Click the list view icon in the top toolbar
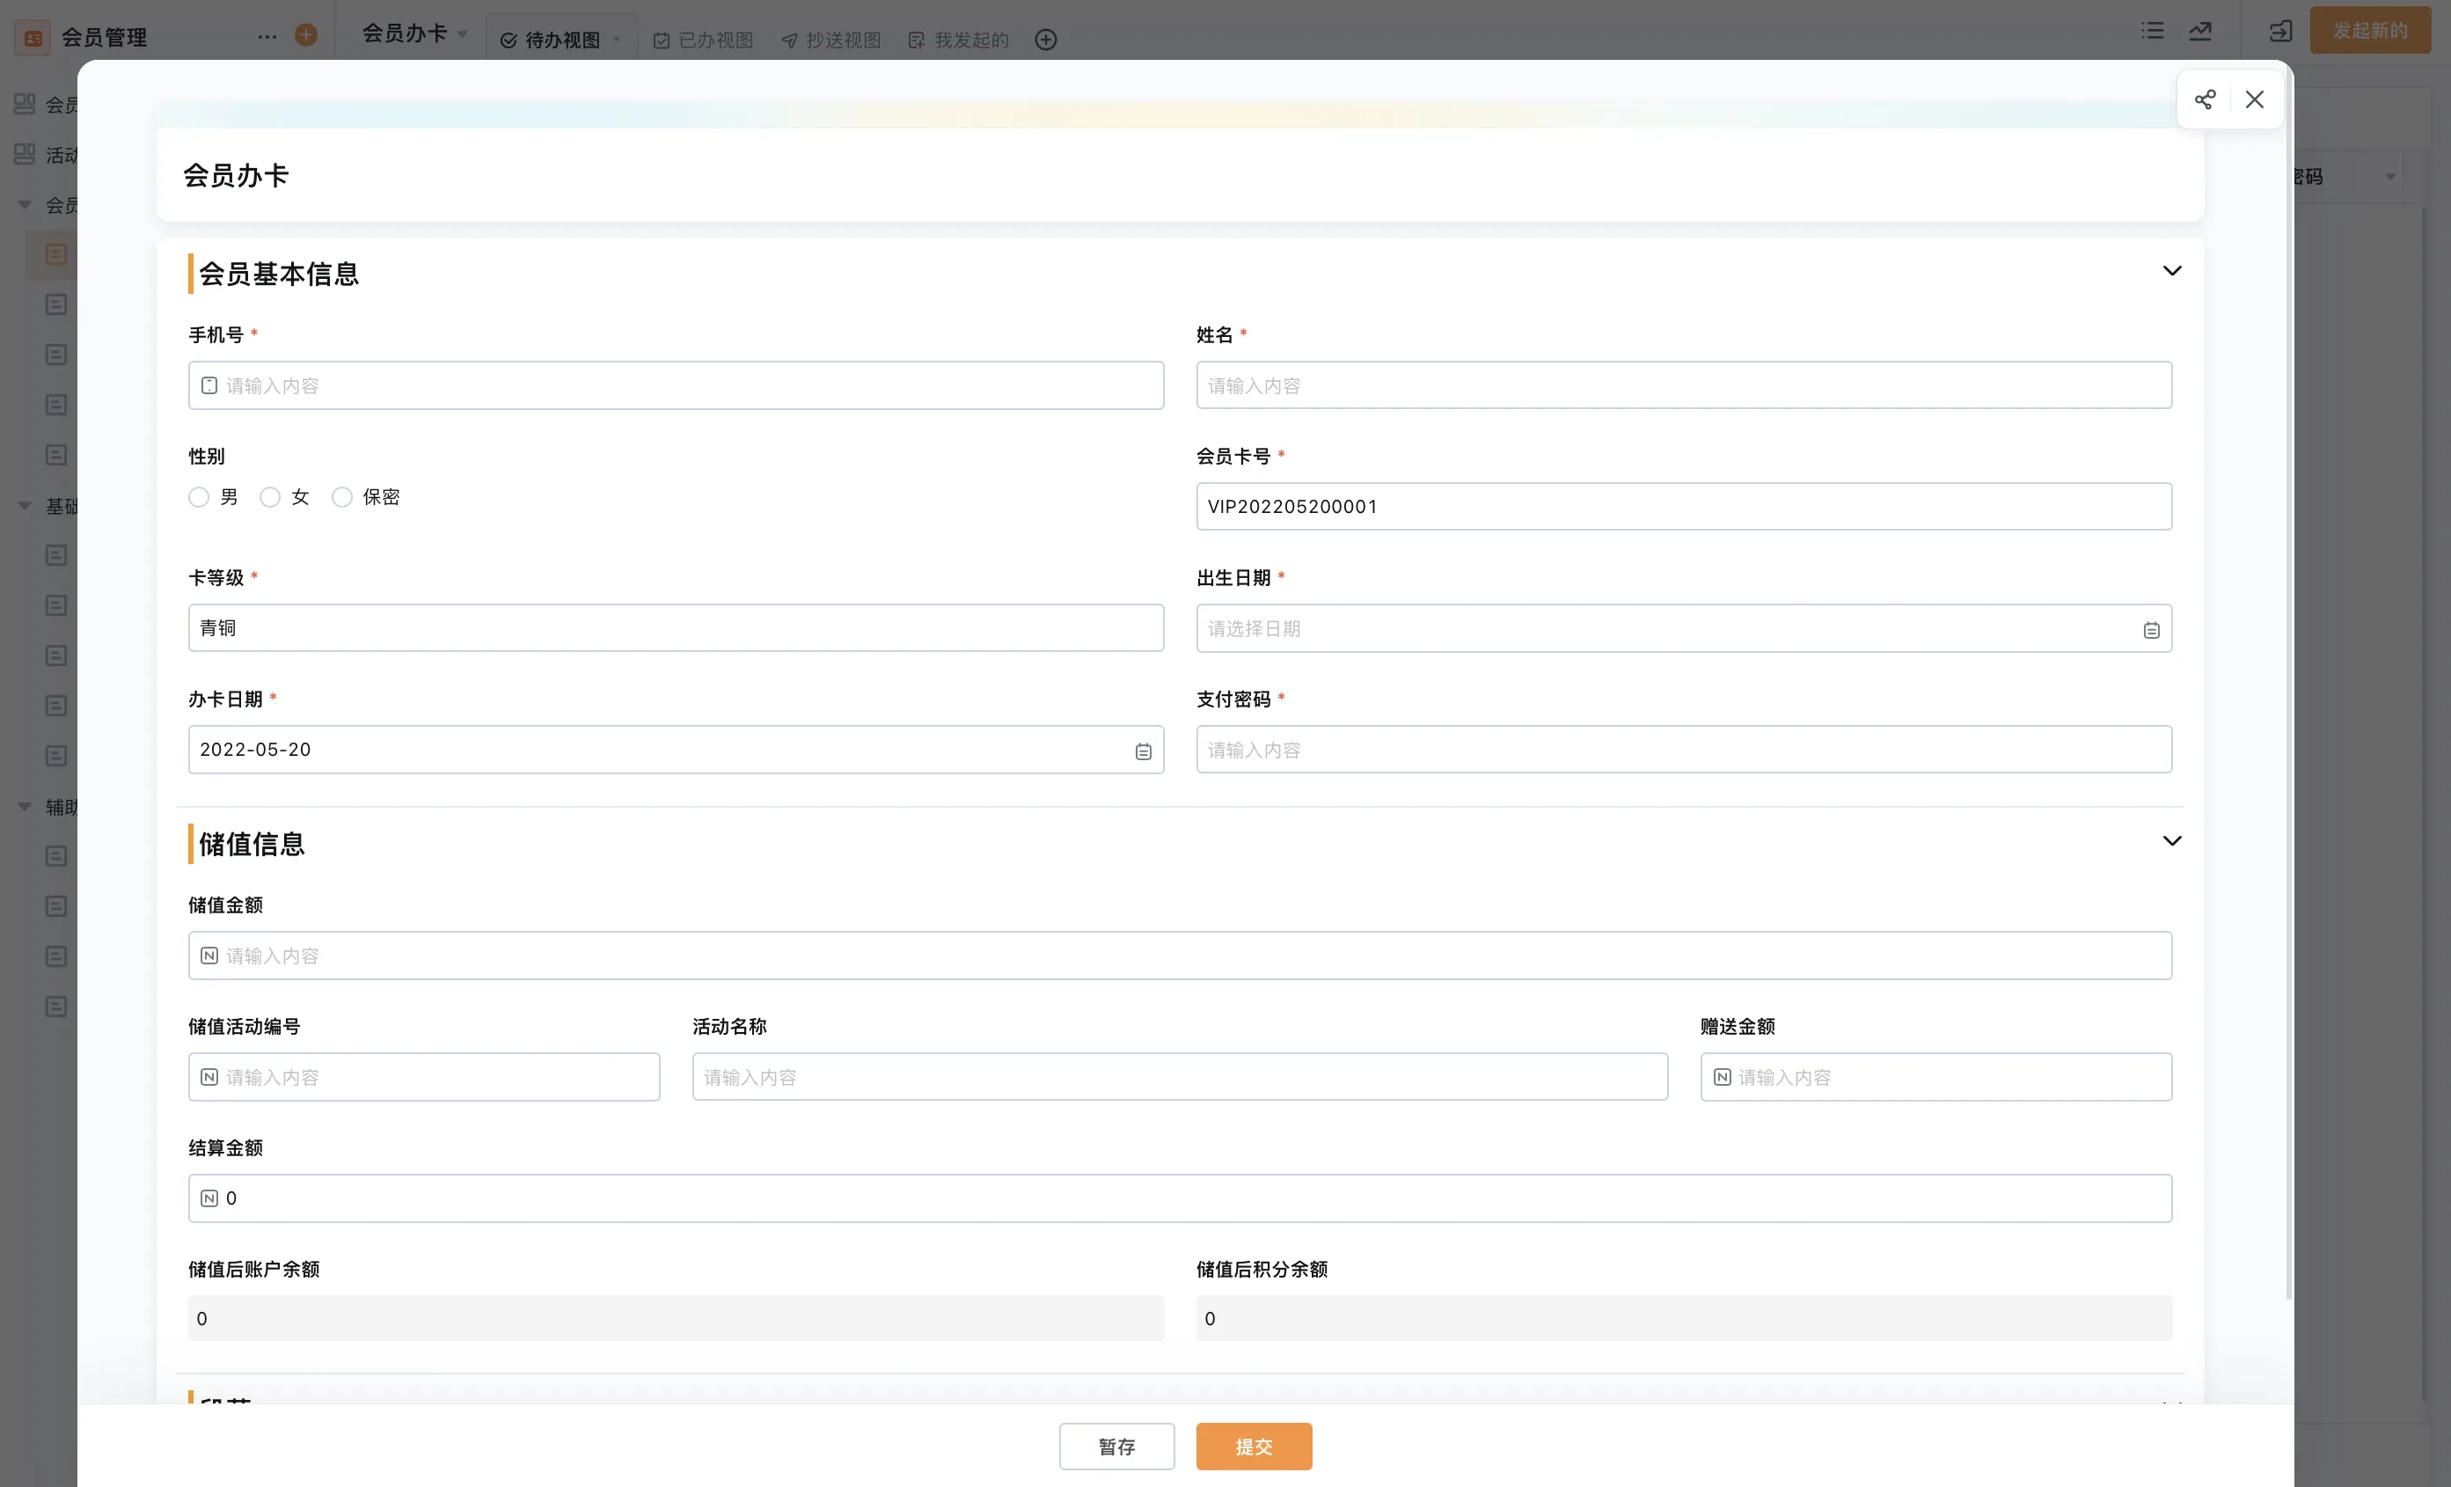This screenshot has height=1487, width=2451. (x=2153, y=31)
